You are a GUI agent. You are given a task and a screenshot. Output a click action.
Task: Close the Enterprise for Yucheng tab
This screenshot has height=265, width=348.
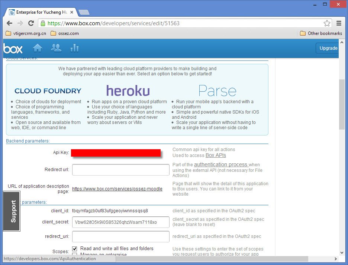point(72,12)
